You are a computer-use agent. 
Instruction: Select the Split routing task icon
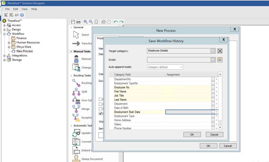point(76,92)
